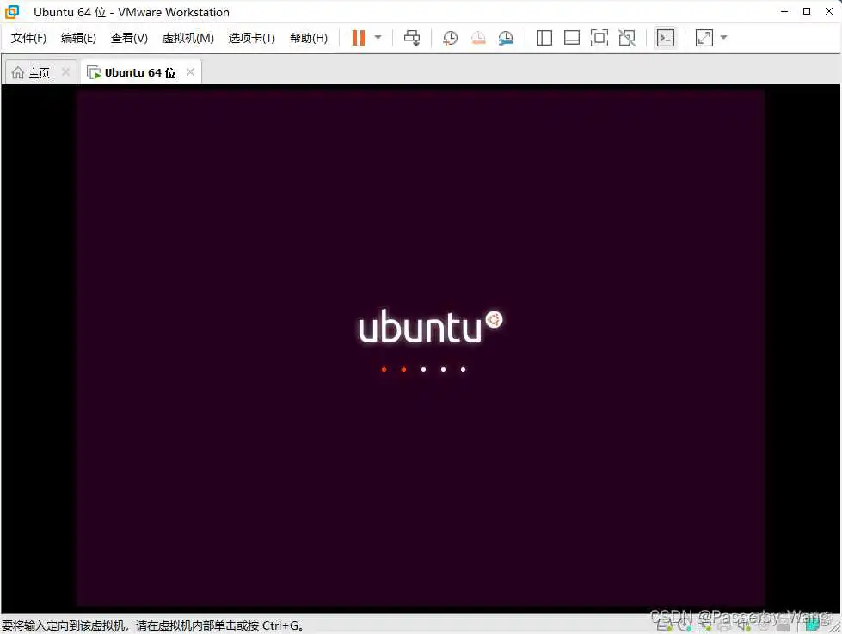Open the 帮助(H) menu

click(307, 38)
